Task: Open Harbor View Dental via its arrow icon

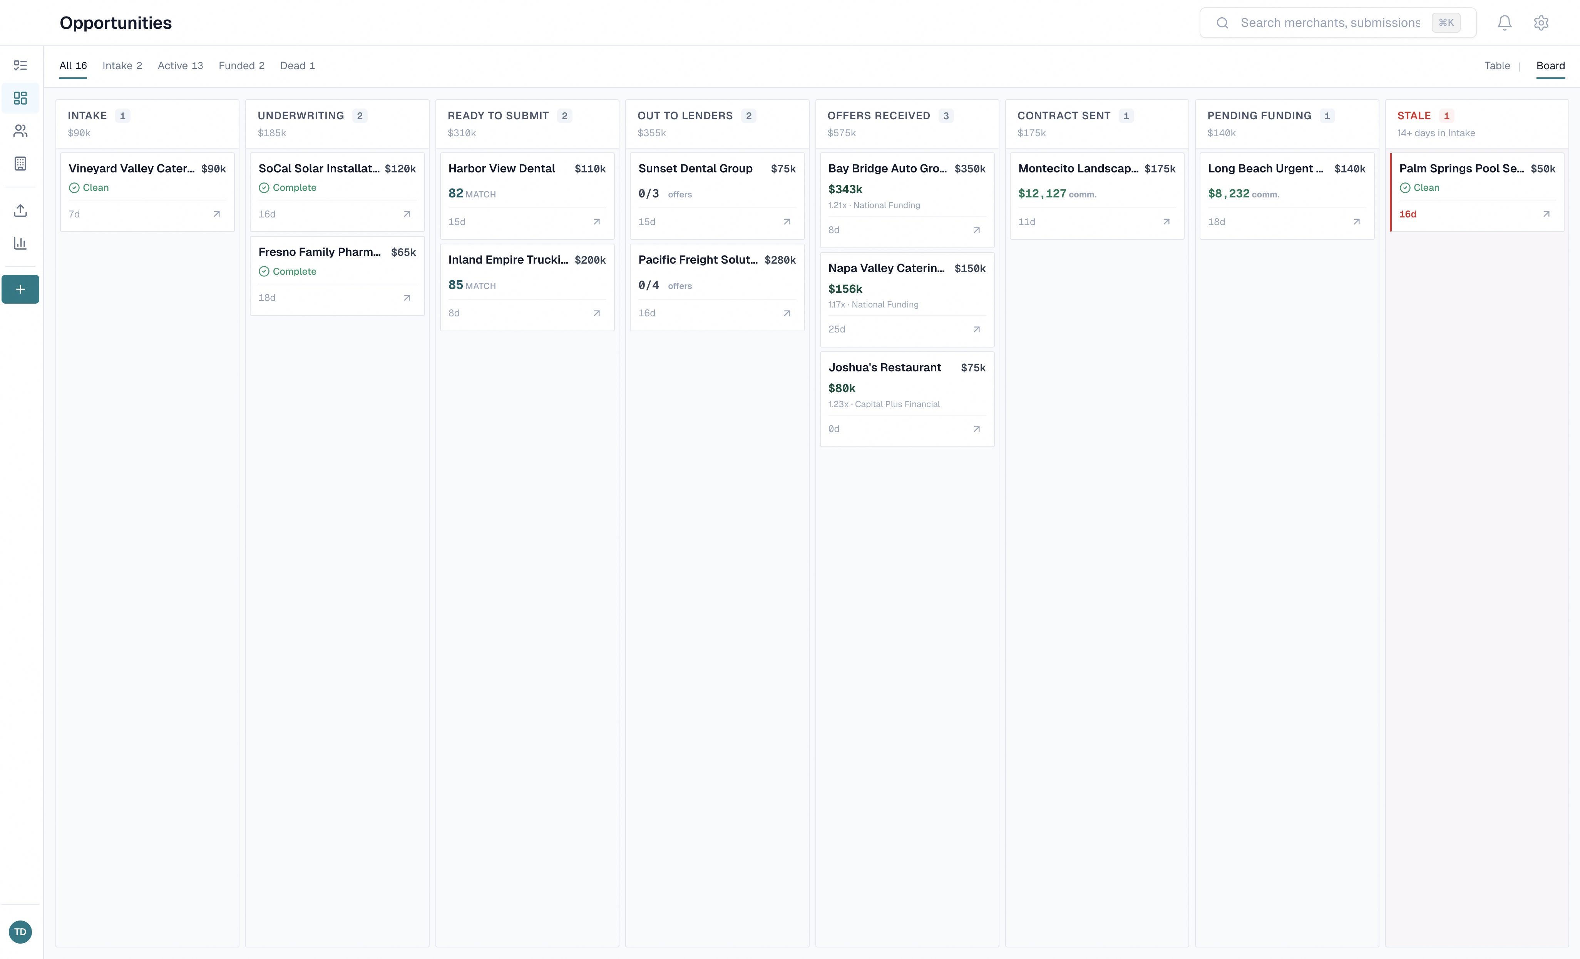Action: 596,222
